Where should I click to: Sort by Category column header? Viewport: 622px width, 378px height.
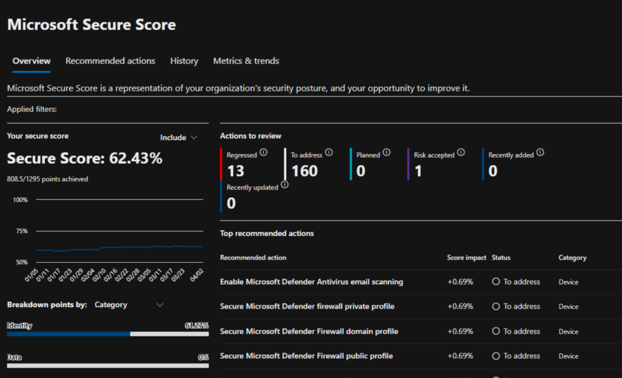point(572,257)
